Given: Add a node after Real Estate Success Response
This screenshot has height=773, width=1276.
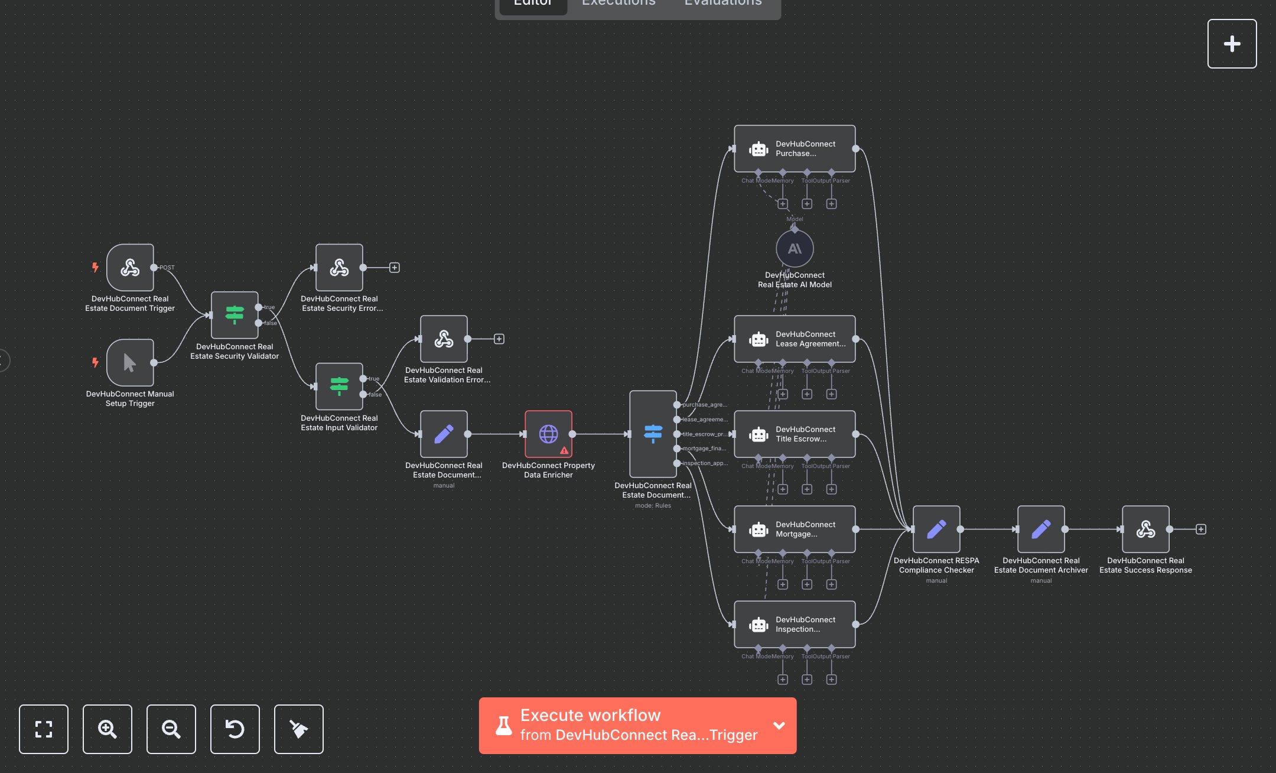Looking at the screenshot, I should pyautogui.click(x=1202, y=529).
